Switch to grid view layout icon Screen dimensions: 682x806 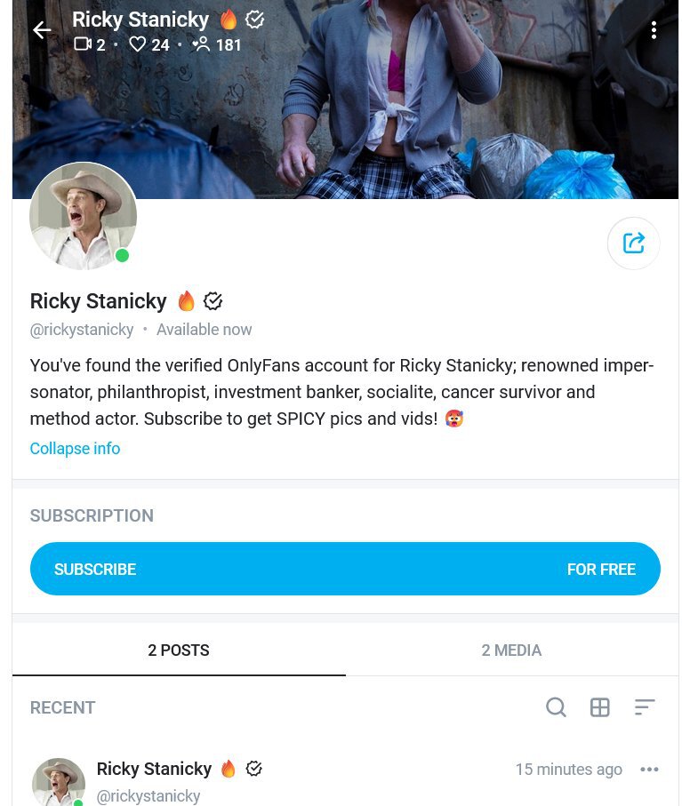pyautogui.click(x=600, y=707)
